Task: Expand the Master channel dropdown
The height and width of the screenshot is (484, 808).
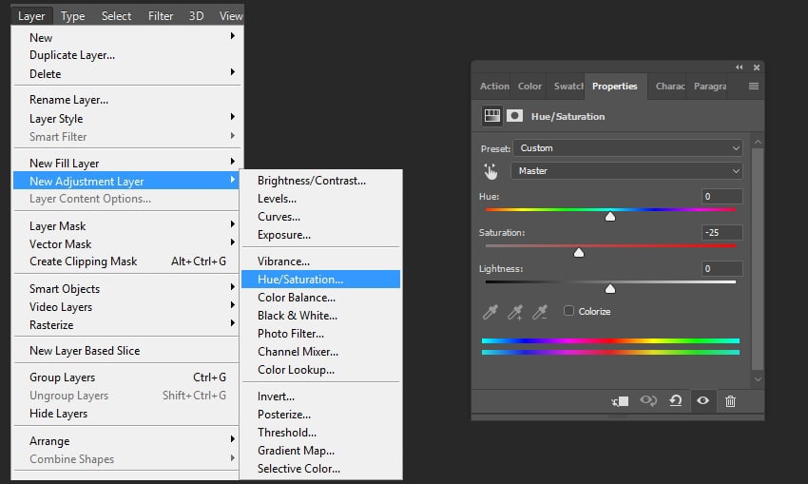Action: 627,171
